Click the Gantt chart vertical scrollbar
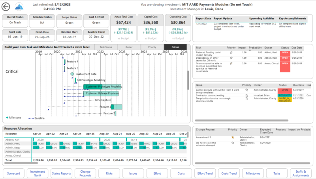The width and height of the screenshot is (316, 179). point(188,80)
